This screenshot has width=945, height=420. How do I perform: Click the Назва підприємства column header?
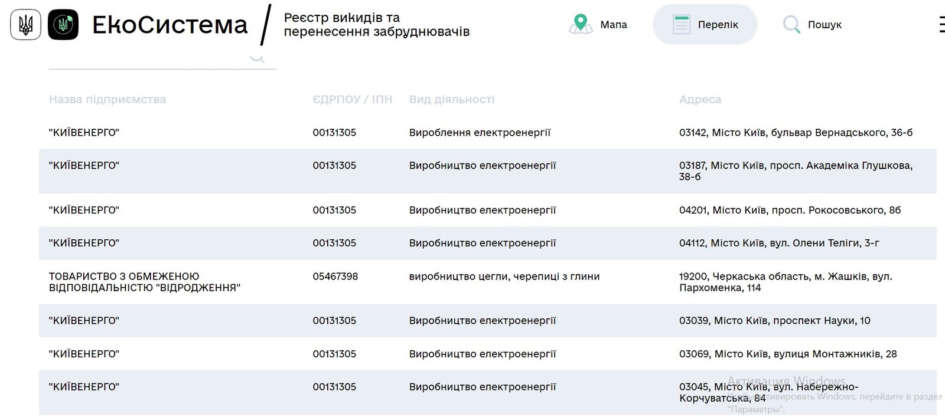pos(107,99)
